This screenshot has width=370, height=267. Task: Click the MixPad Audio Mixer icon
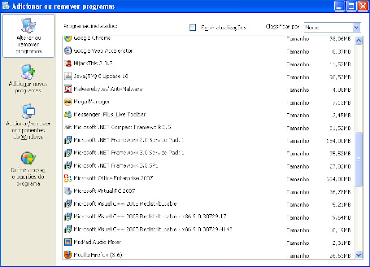(x=68, y=242)
